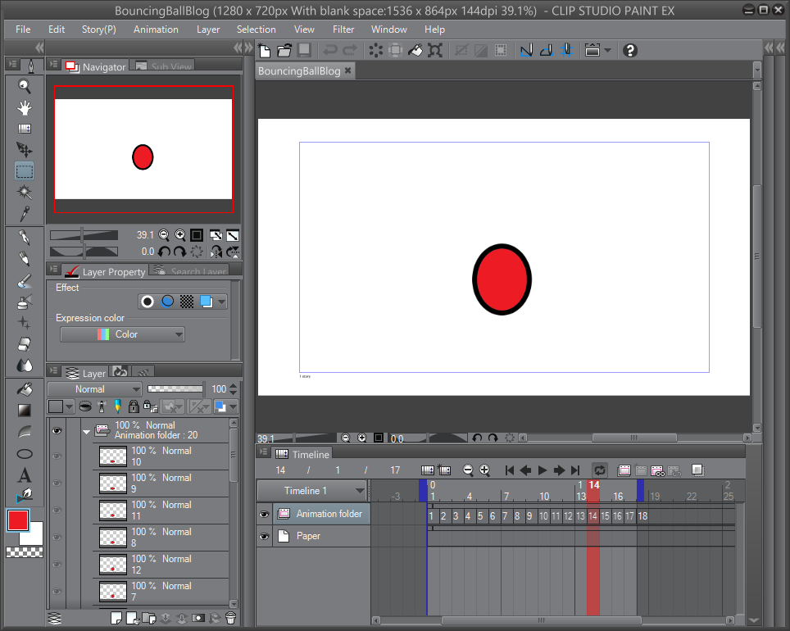Open the Onion skin settings in the timeline
This screenshot has width=790, height=631.
click(698, 470)
